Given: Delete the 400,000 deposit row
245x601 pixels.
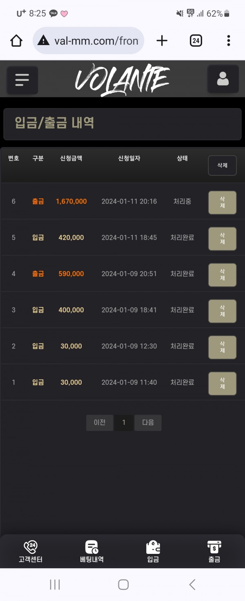Looking at the screenshot, I should click(x=222, y=311).
